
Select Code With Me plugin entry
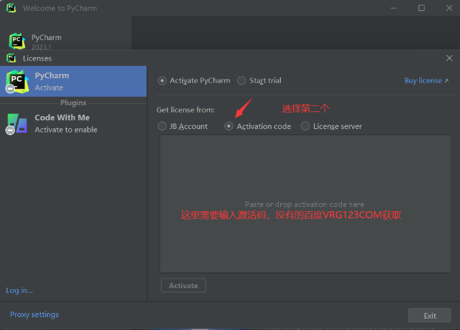point(73,124)
